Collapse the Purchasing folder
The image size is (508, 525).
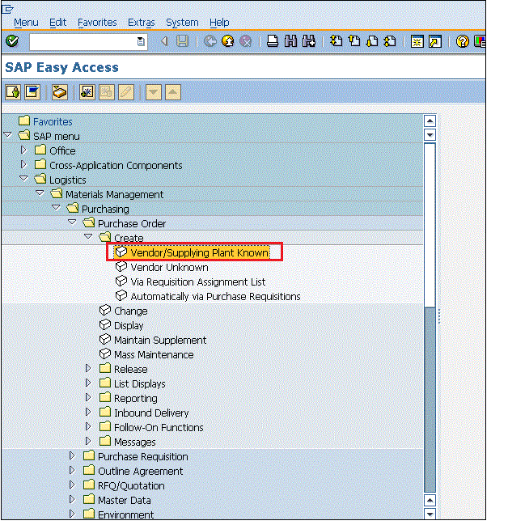click(x=56, y=208)
